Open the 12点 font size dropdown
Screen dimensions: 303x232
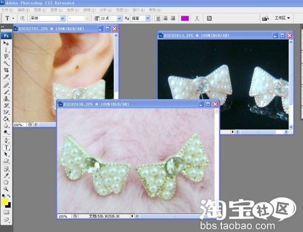point(120,19)
